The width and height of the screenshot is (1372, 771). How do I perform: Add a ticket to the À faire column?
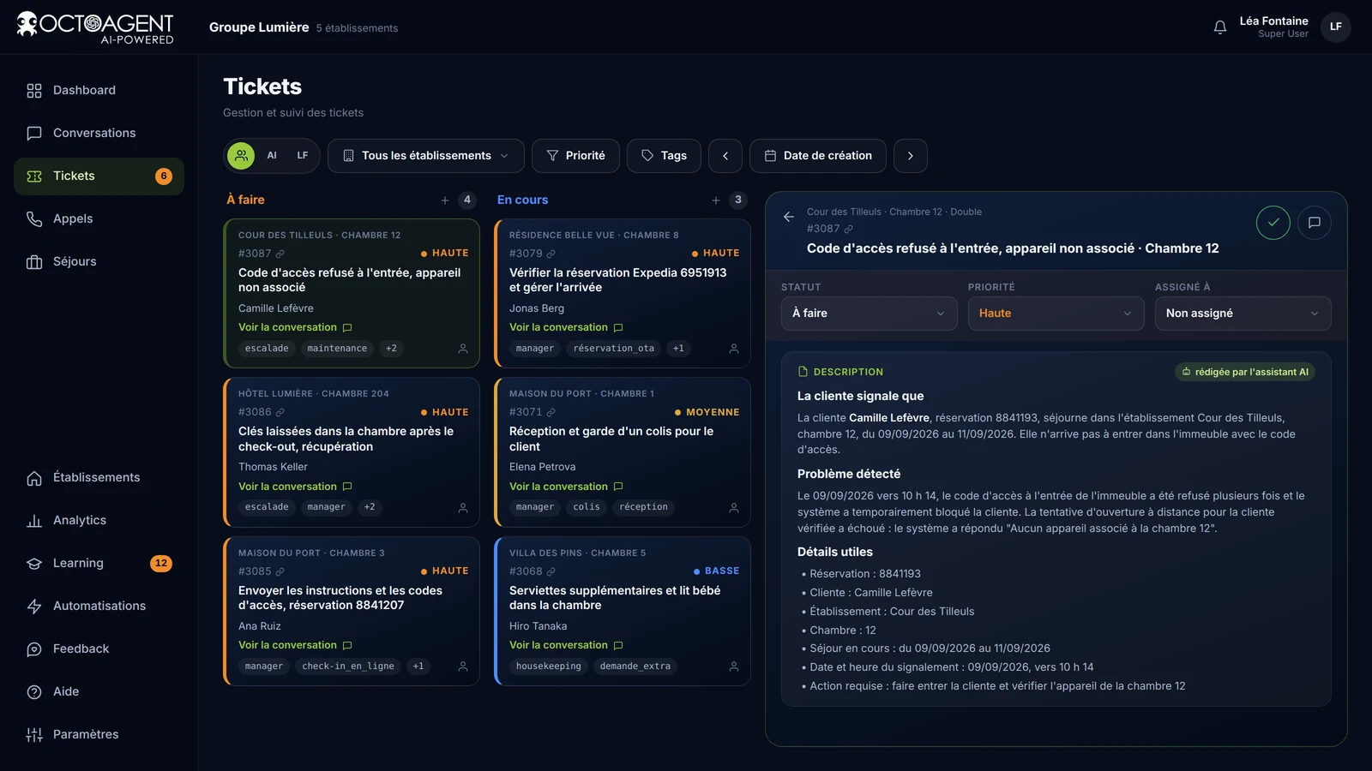pos(445,200)
